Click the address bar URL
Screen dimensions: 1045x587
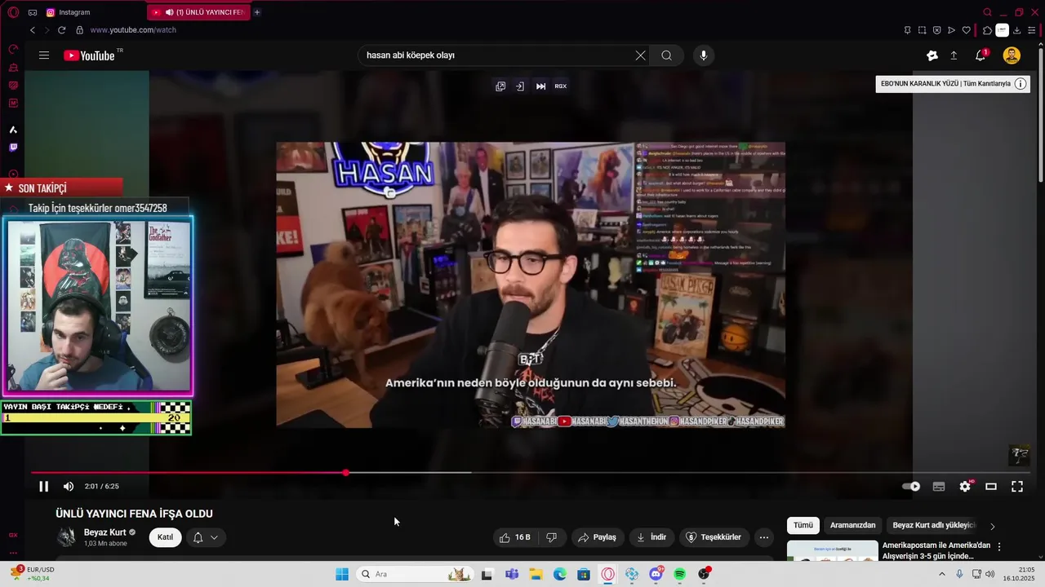133,30
